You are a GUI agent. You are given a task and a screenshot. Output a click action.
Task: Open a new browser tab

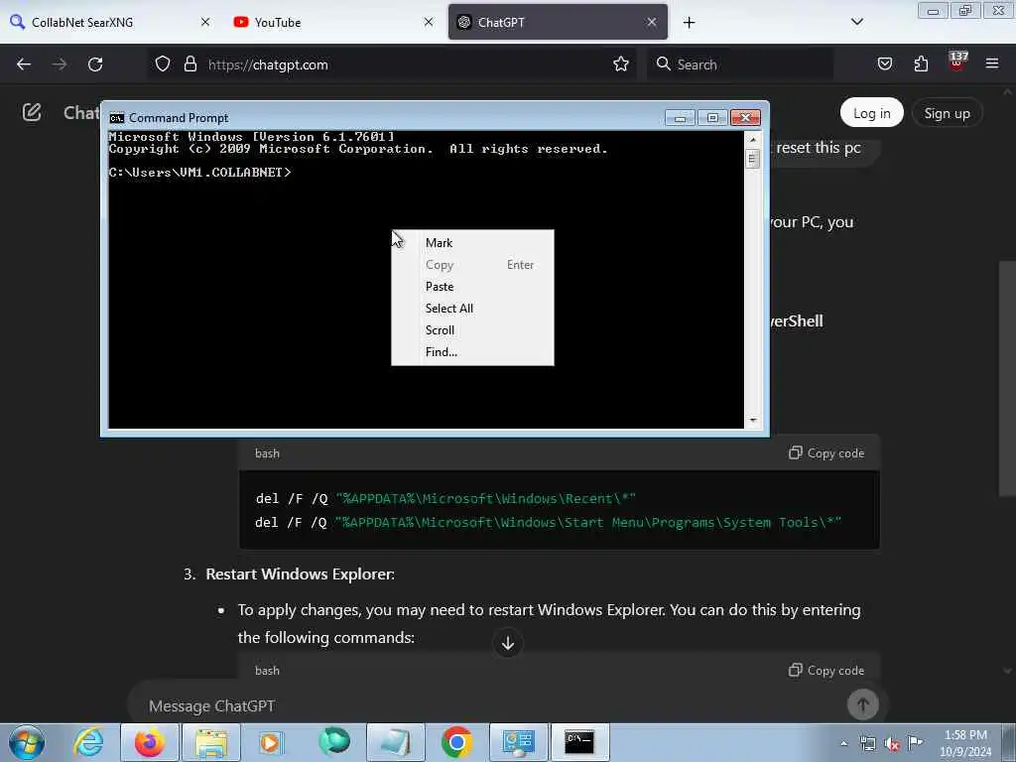pyautogui.click(x=689, y=23)
